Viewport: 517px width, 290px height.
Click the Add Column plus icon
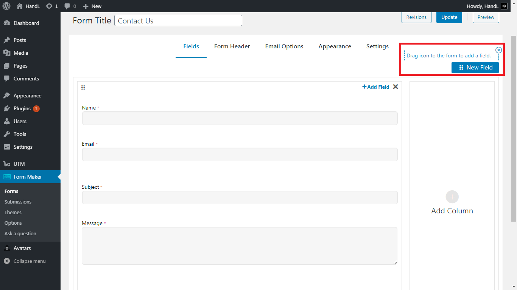tap(452, 197)
